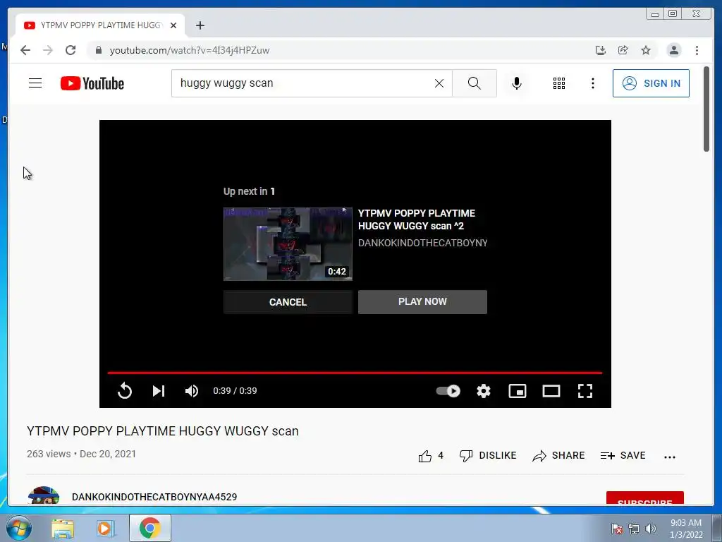Screen dimensions: 722x542
Task: Close the YTPMV POPPY PLAYTIME tab
Action: (x=173, y=25)
